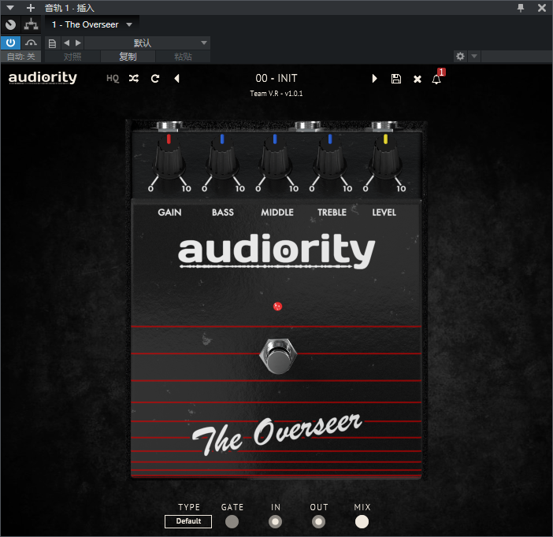Select previous host preset left triangle
Image resolution: width=553 pixels, height=537 pixels.
(x=66, y=43)
